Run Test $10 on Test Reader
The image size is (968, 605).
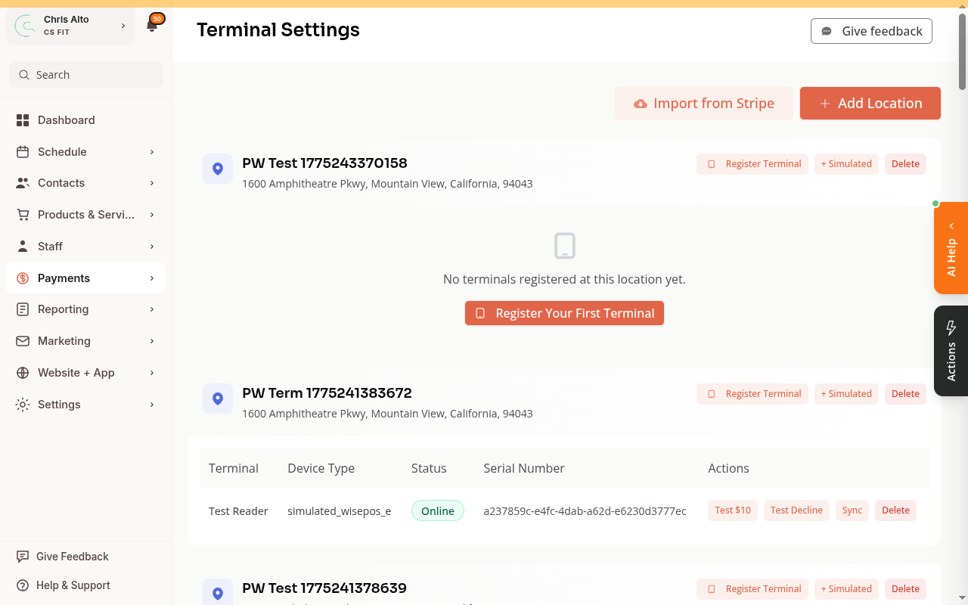(733, 510)
